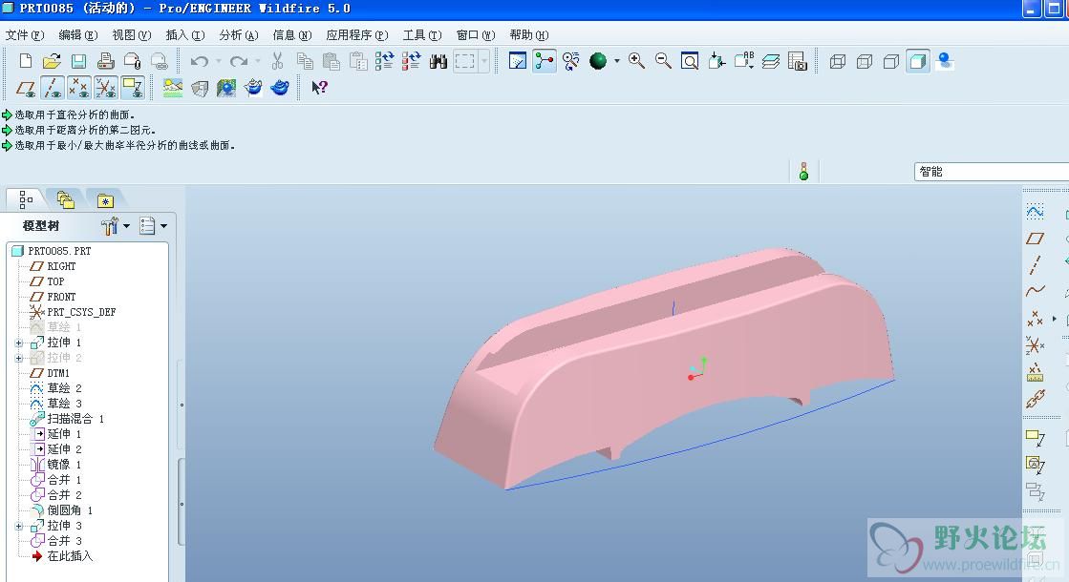1069x582 pixels.
Task: Expand the 拉伸 1 feature node
Action: (19, 343)
